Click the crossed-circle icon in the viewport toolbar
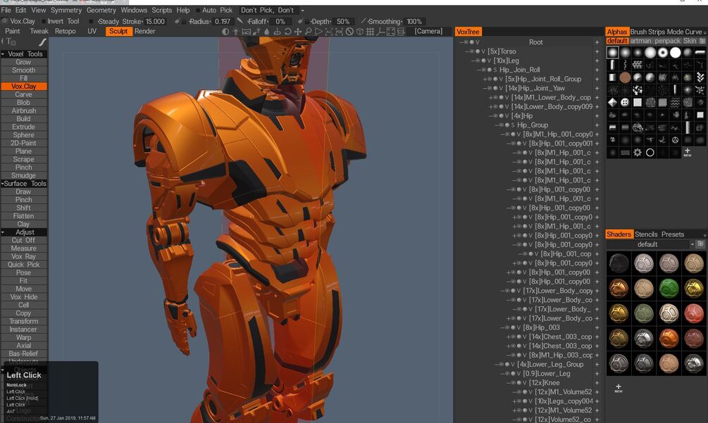 tap(349, 32)
